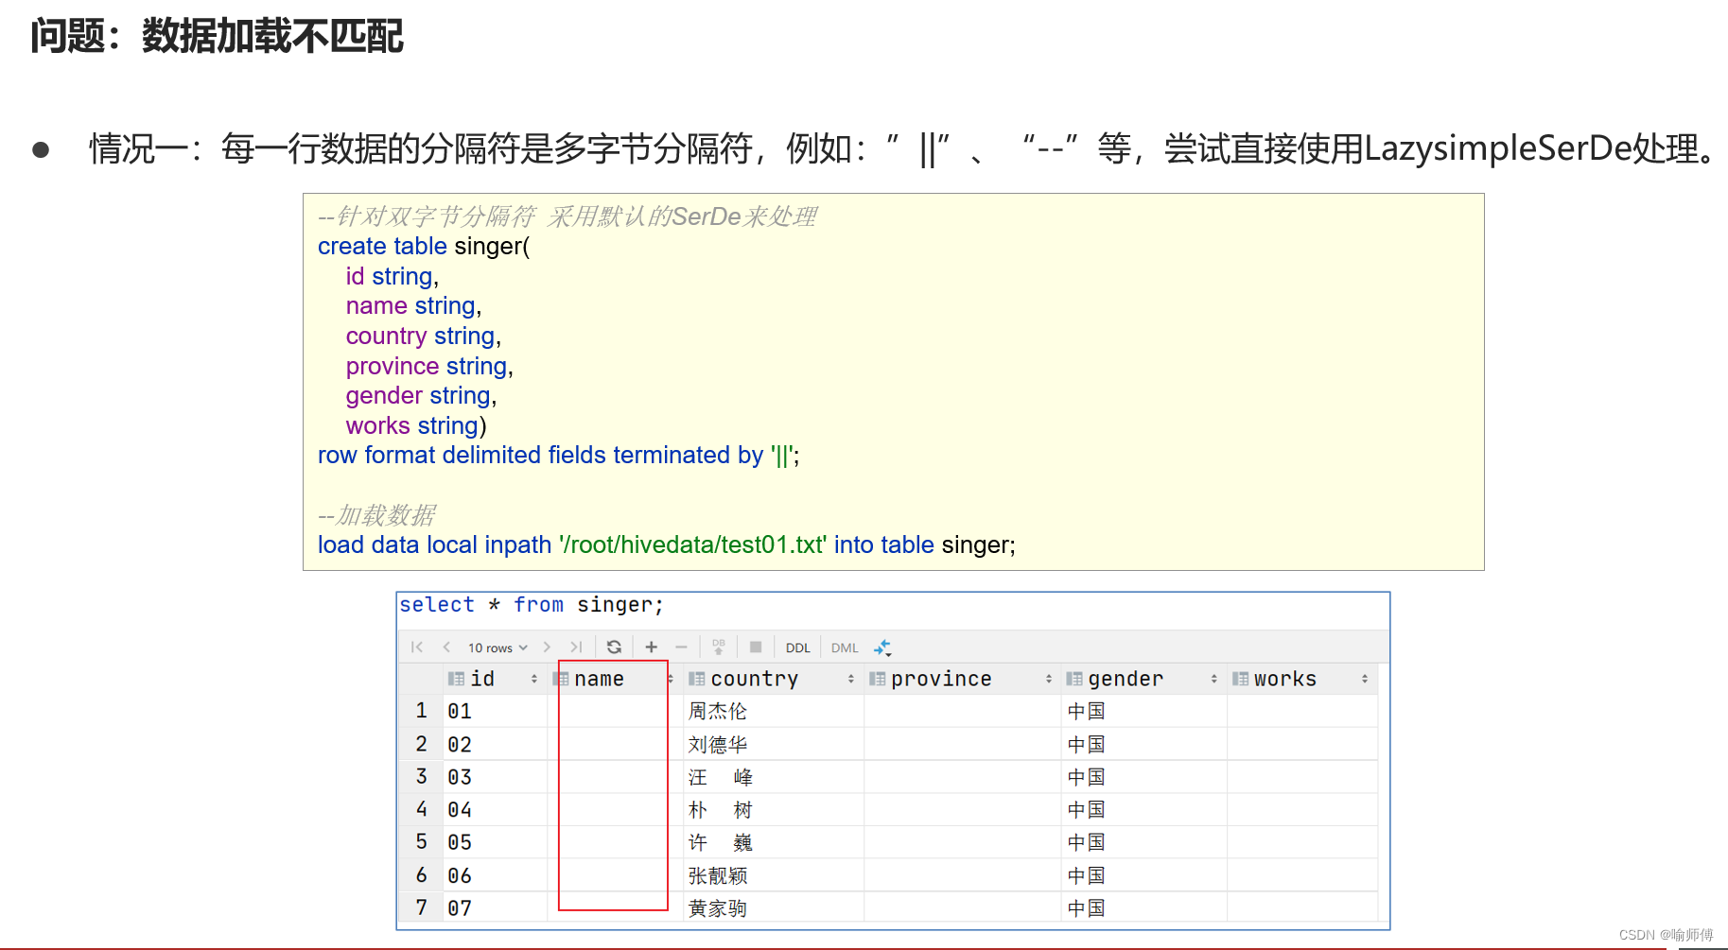Click the province column table icon

click(x=877, y=679)
